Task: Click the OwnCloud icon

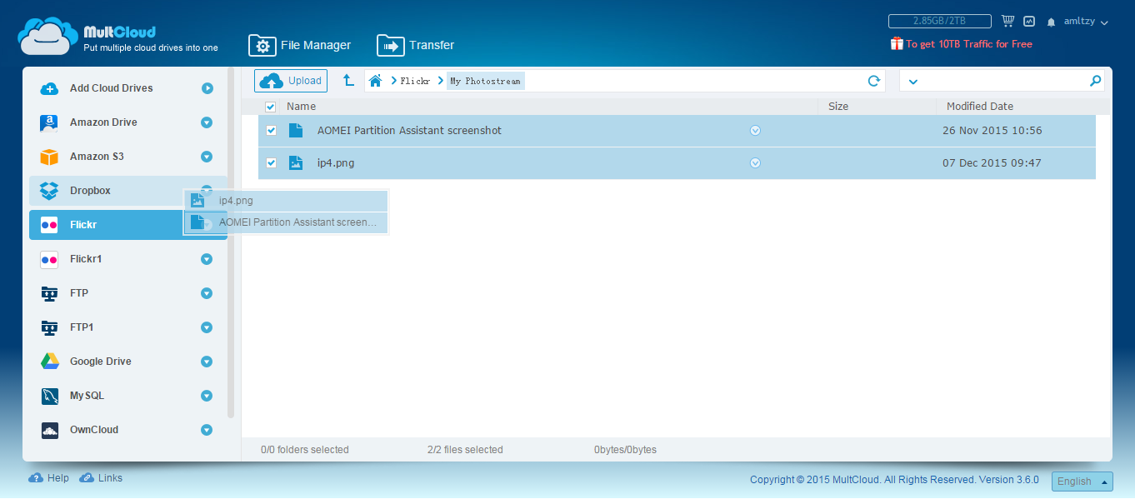Action: tap(49, 430)
